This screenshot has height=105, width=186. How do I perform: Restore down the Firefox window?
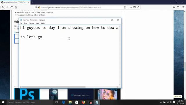pos(176,2)
